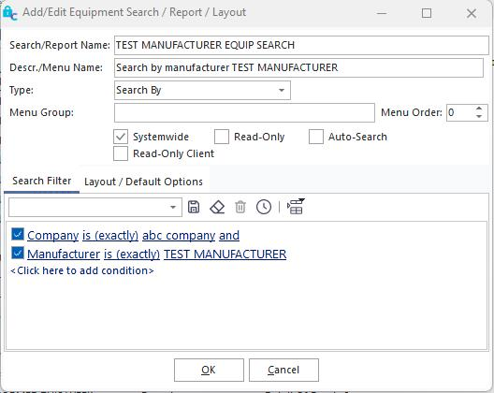Uncheck the Company condition checkbox
This screenshot has height=393, width=494.
pos(18,235)
